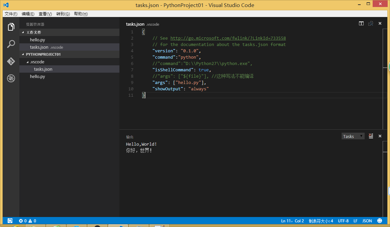
Task: Click the "hello.py" args value
Action: (x=188, y=83)
